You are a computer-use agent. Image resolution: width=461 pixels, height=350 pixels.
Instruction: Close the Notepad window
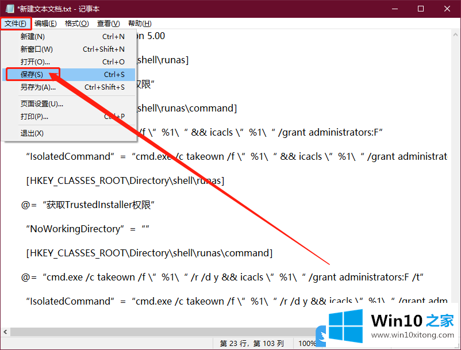pyautogui.click(x=447, y=9)
